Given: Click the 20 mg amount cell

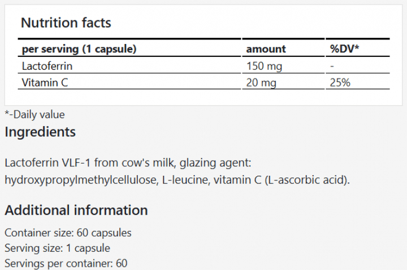Looking at the screenshot, I should [262, 83].
